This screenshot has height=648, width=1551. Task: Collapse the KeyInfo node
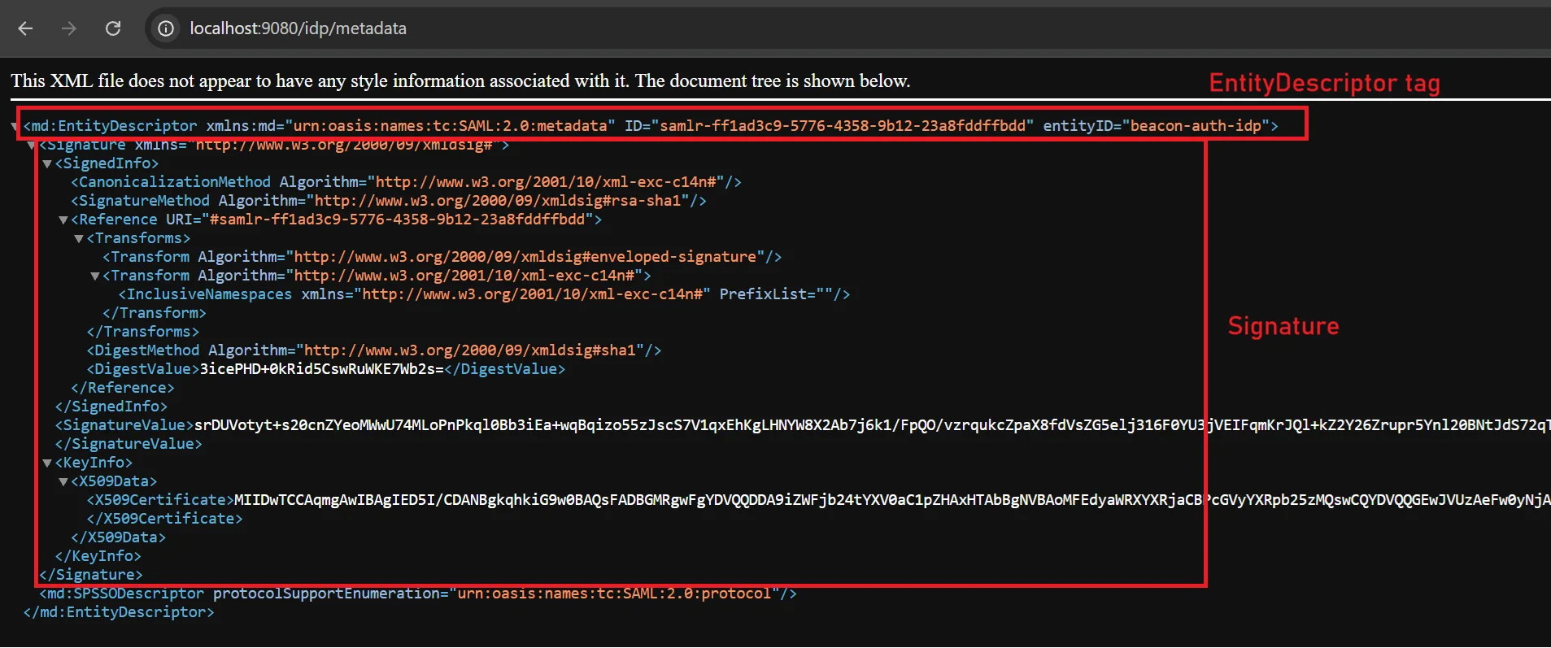coord(47,463)
